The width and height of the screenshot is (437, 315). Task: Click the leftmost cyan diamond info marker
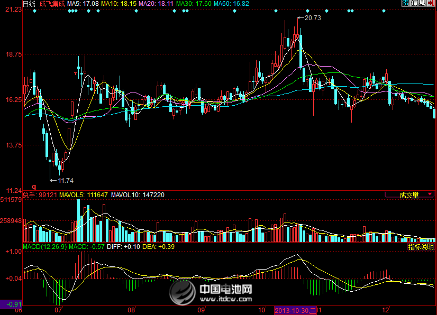[x=34, y=11]
